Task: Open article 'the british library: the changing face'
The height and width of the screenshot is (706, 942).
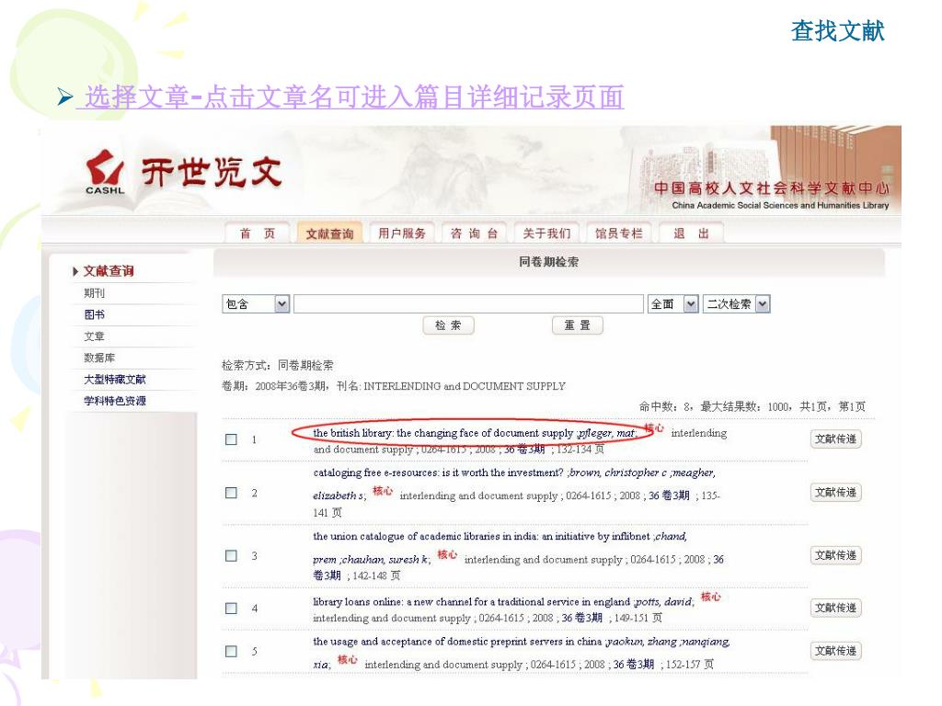Action: 442,433
